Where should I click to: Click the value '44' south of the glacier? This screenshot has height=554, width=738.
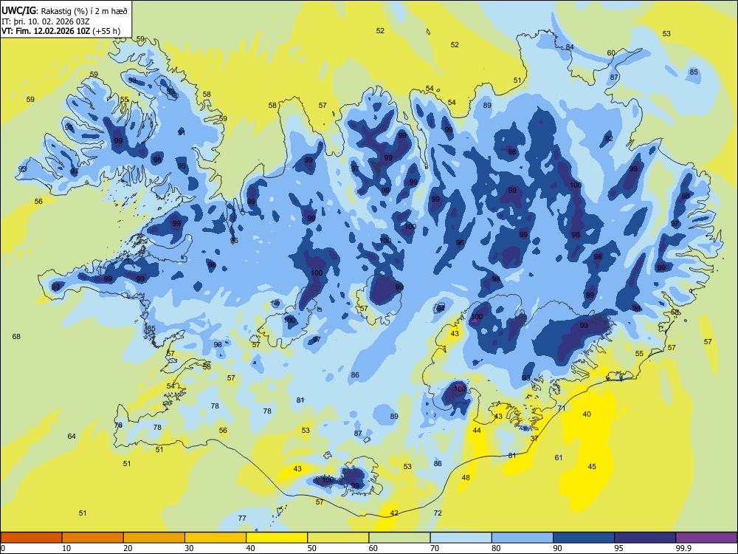click(477, 430)
